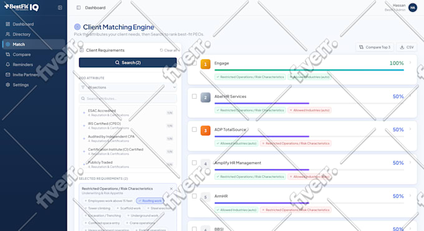Click the Client Matching Engine target icon
Viewport: 424px width, 231px height.
77,27
